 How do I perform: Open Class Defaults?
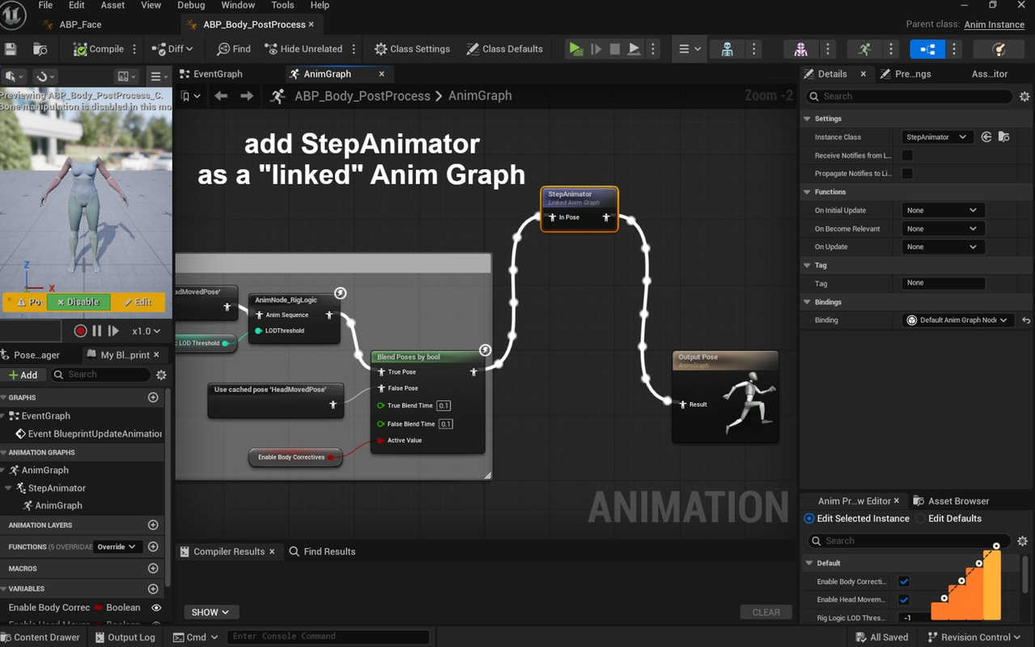(504, 49)
